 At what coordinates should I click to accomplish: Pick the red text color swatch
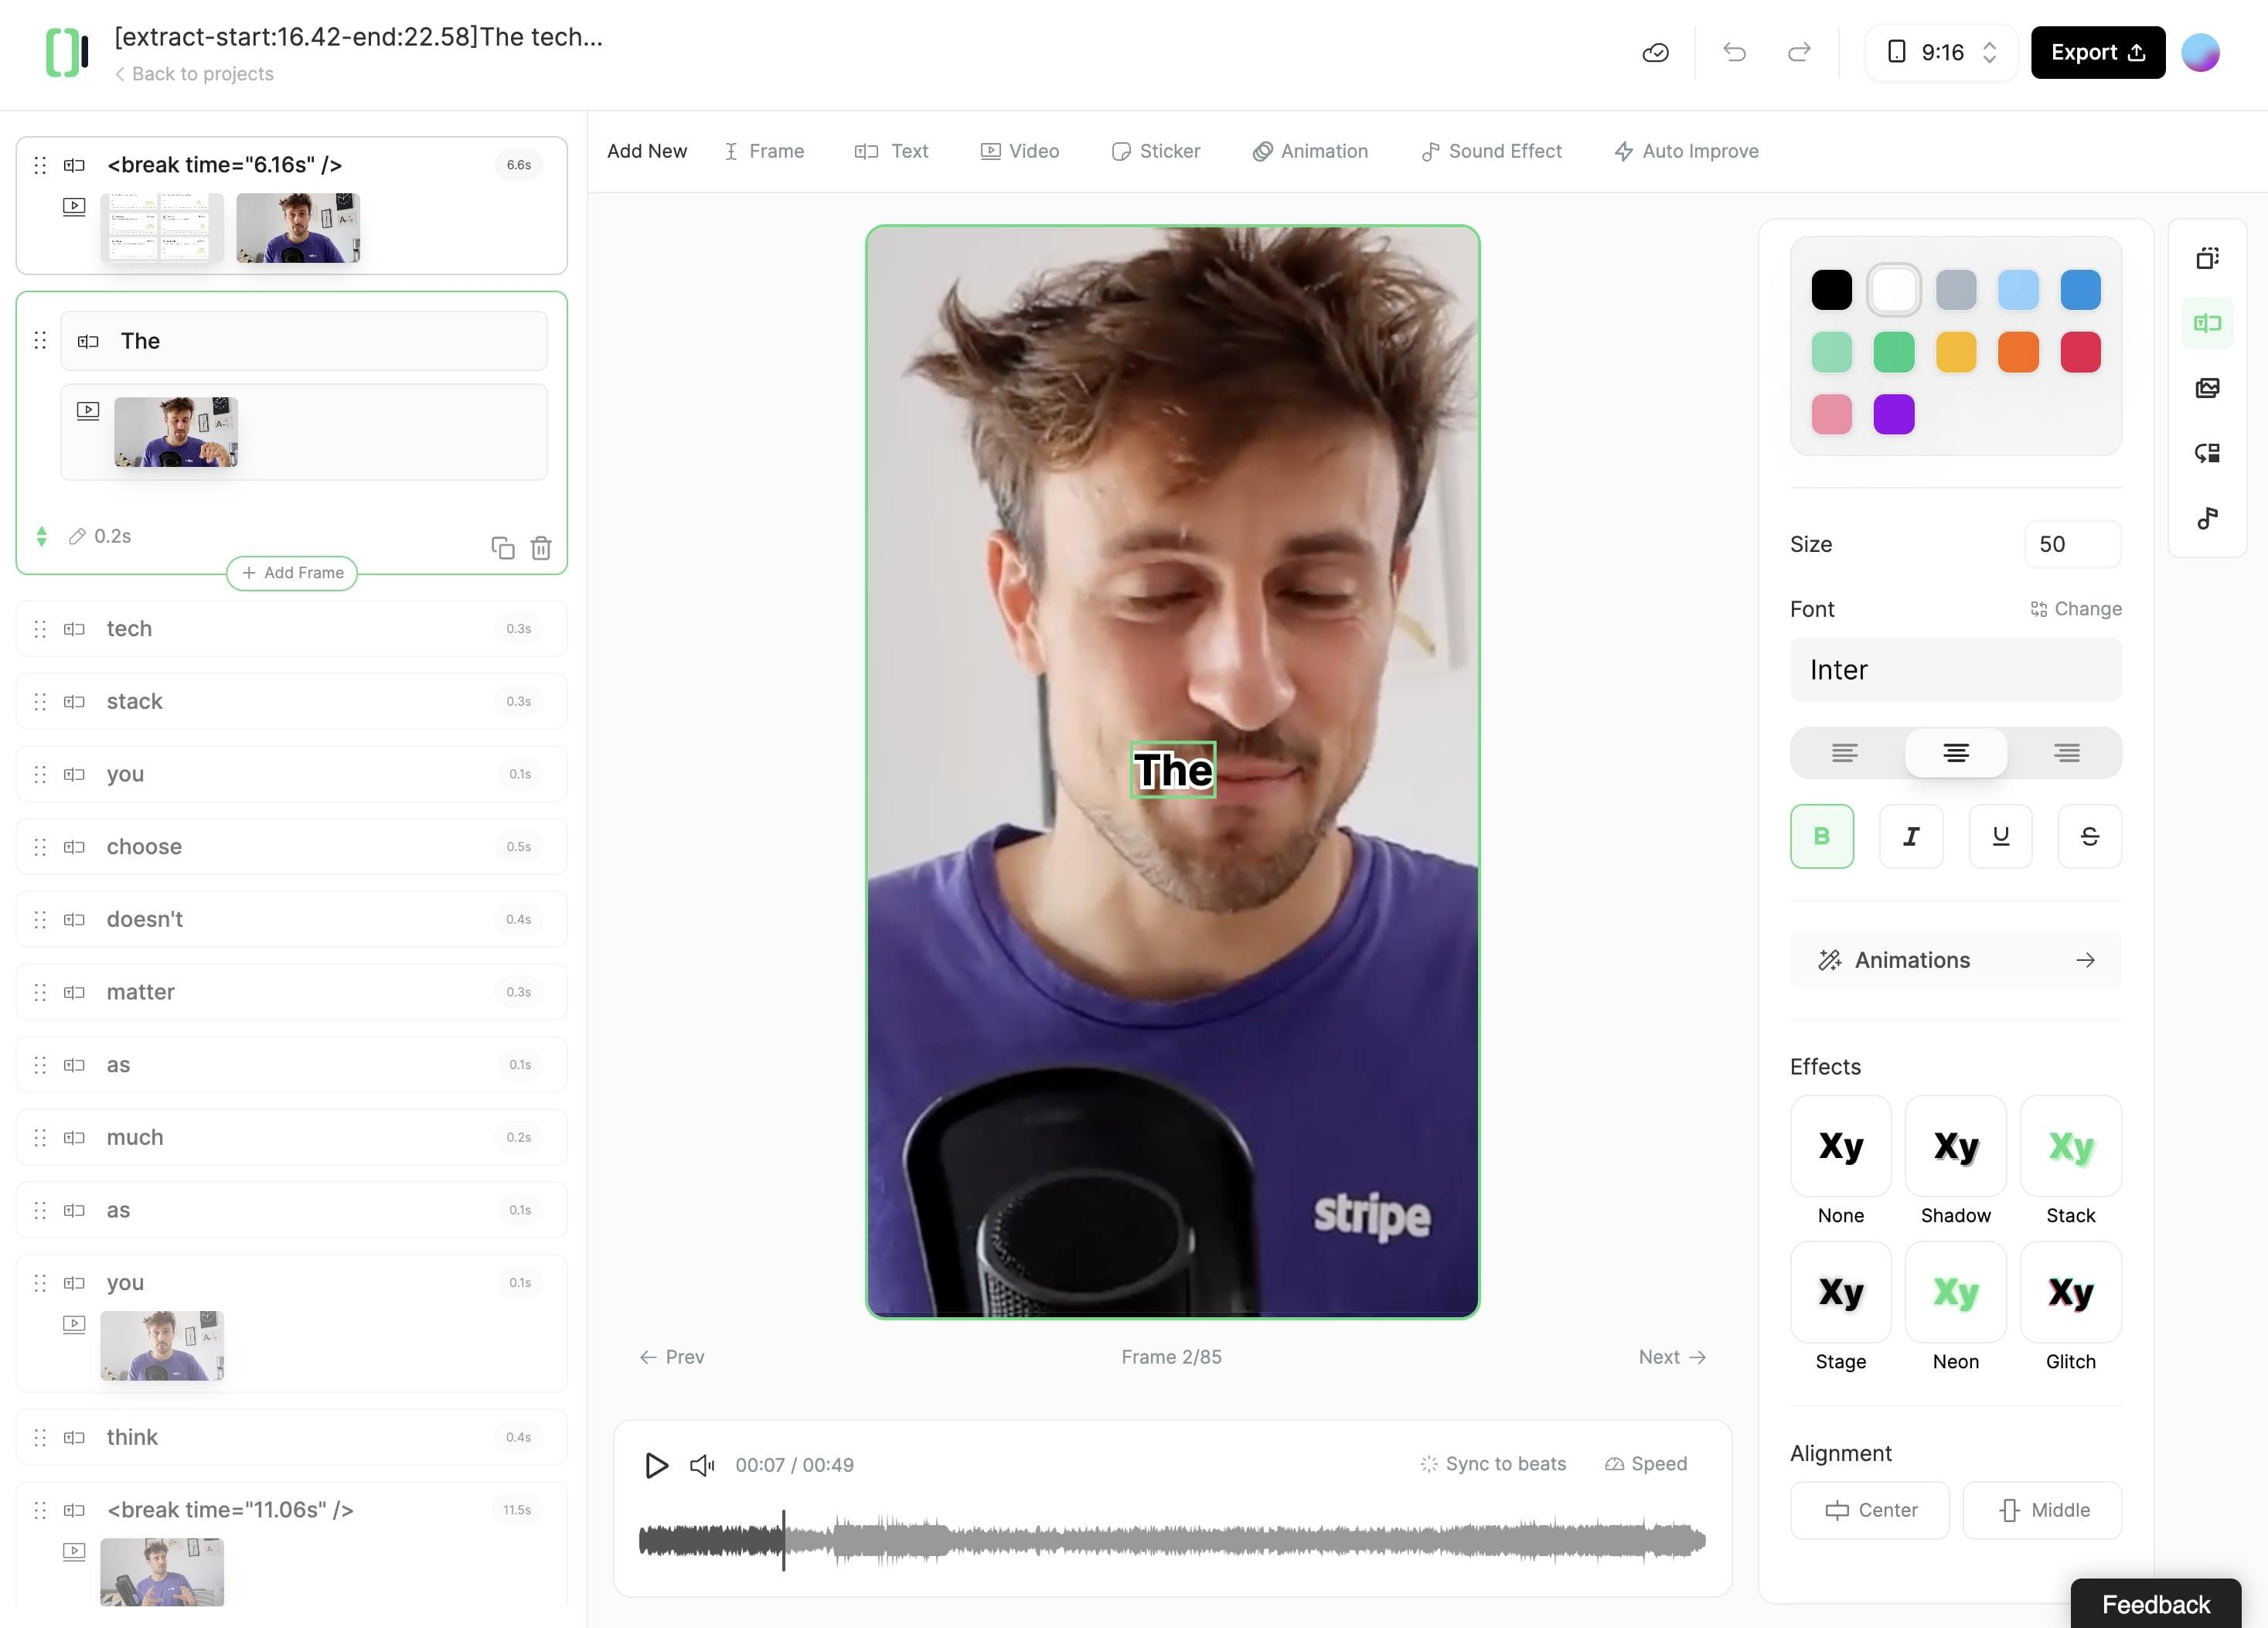click(2080, 351)
